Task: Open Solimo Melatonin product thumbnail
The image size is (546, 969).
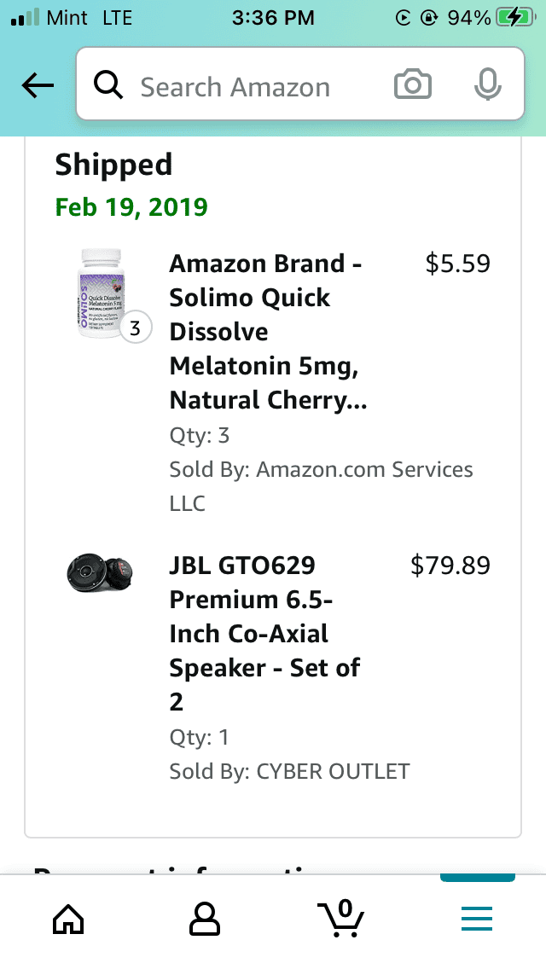Action: click(102, 293)
